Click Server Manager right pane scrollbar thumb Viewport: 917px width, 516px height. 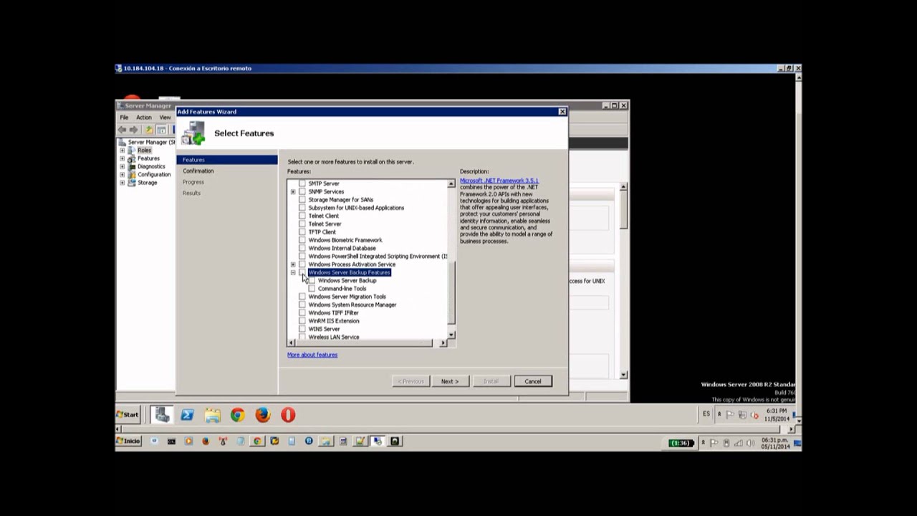[624, 210]
